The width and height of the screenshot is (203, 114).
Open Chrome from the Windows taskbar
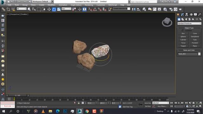pos(87,111)
